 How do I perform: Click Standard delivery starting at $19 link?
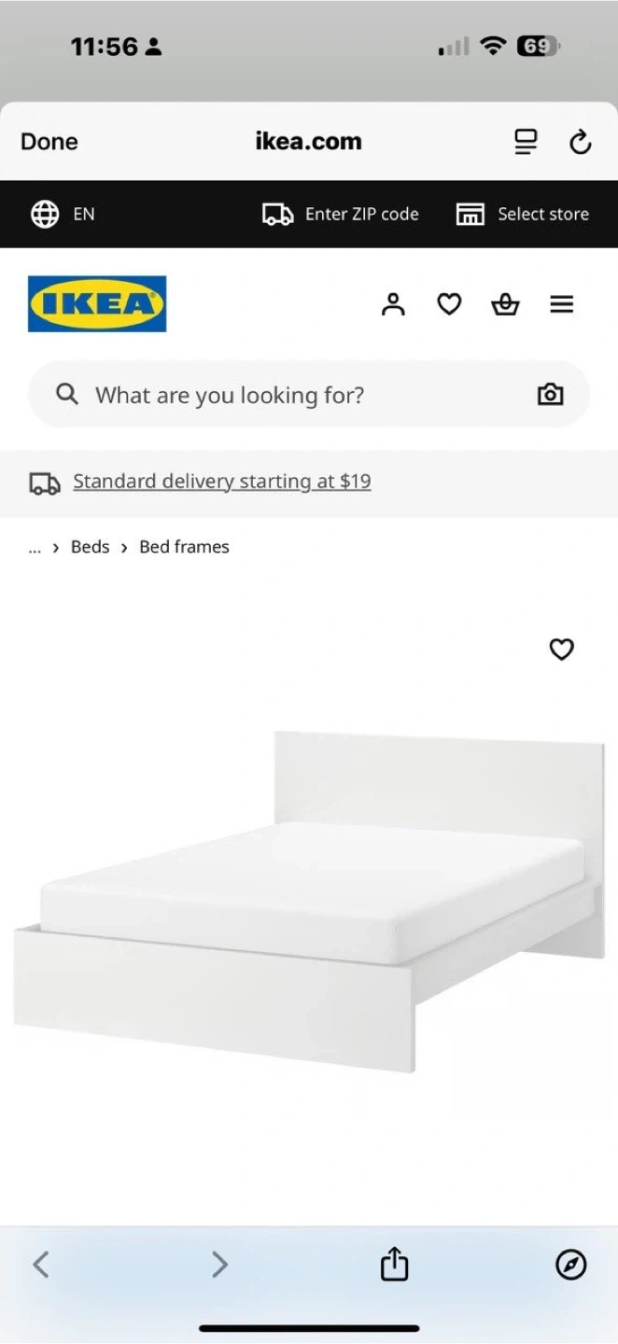coord(221,482)
